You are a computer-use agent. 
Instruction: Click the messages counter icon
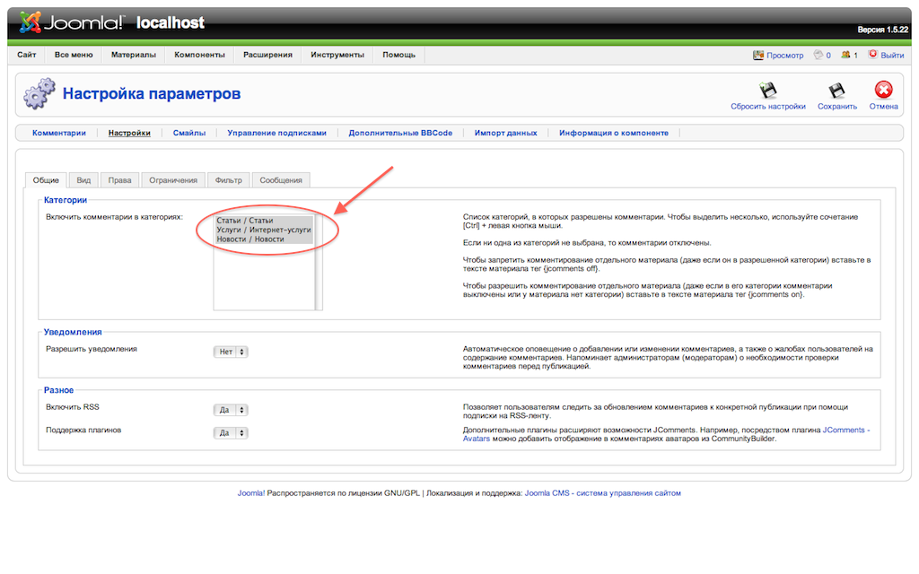click(x=818, y=55)
